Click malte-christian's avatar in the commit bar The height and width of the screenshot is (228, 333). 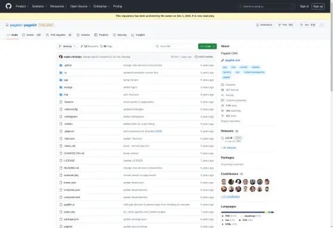click(x=61, y=57)
